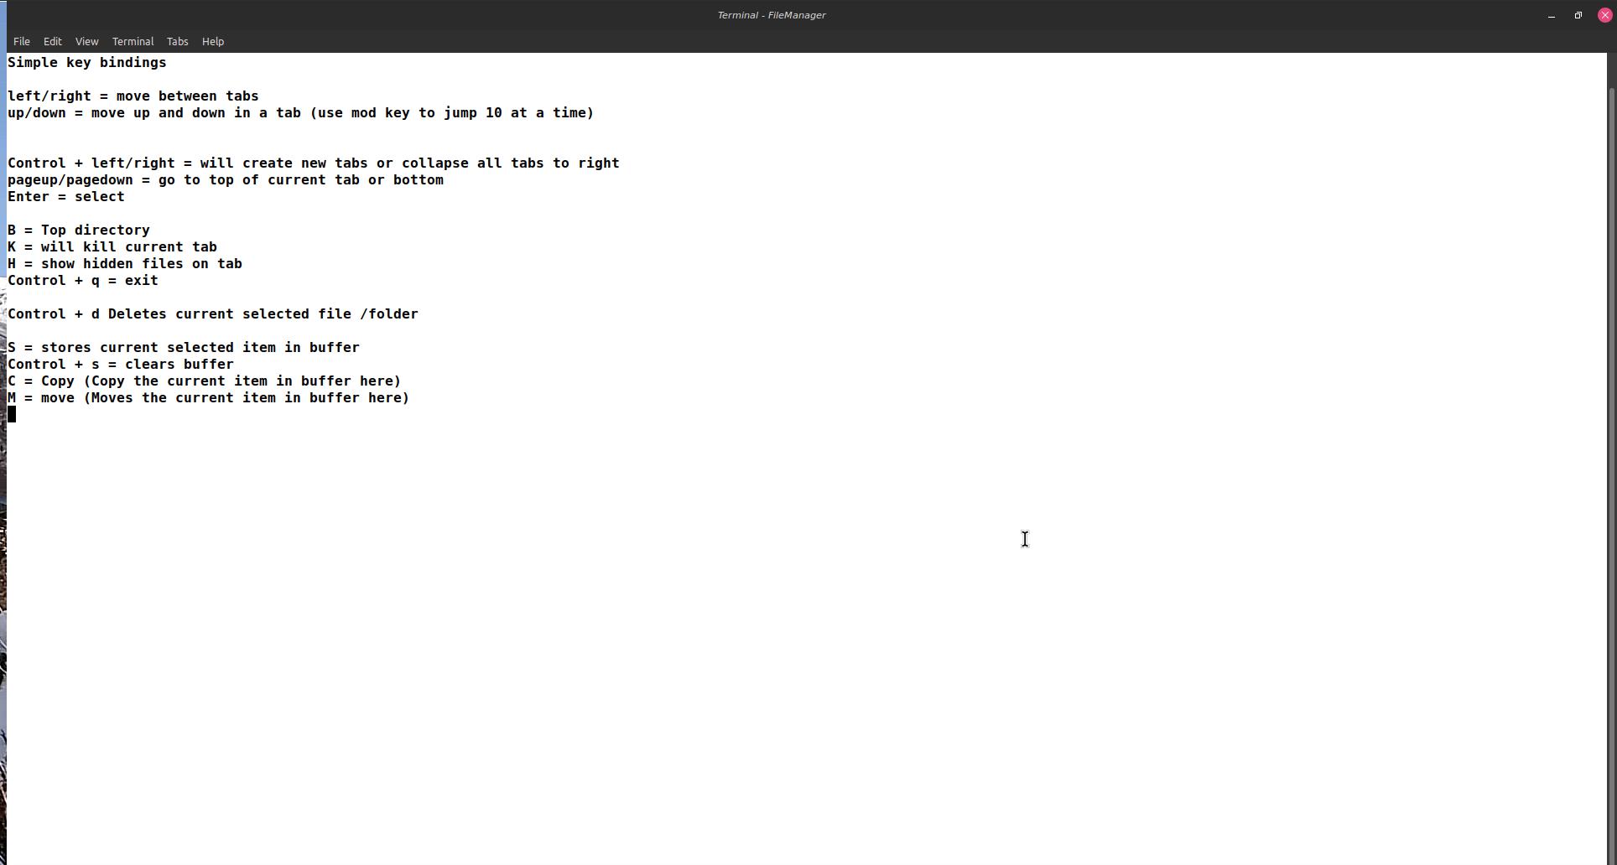
Task: Restore the Terminal window size
Action: coord(1578,15)
